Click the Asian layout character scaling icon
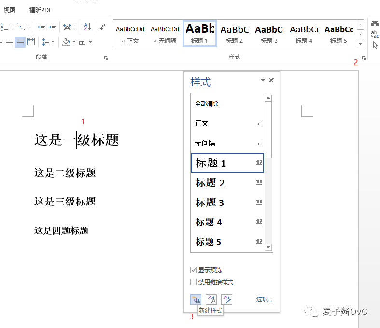This screenshot has width=380, height=328. click(67, 27)
